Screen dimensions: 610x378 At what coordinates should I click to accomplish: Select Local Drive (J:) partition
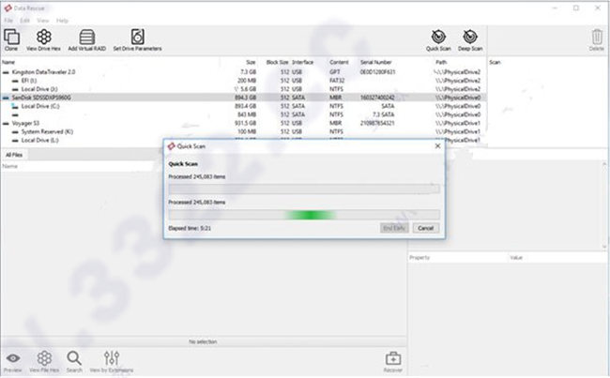click(x=39, y=89)
